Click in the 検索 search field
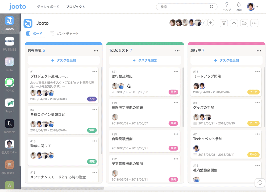Image resolution: width=266 pixels, height=192 pixels. [x=184, y=7]
